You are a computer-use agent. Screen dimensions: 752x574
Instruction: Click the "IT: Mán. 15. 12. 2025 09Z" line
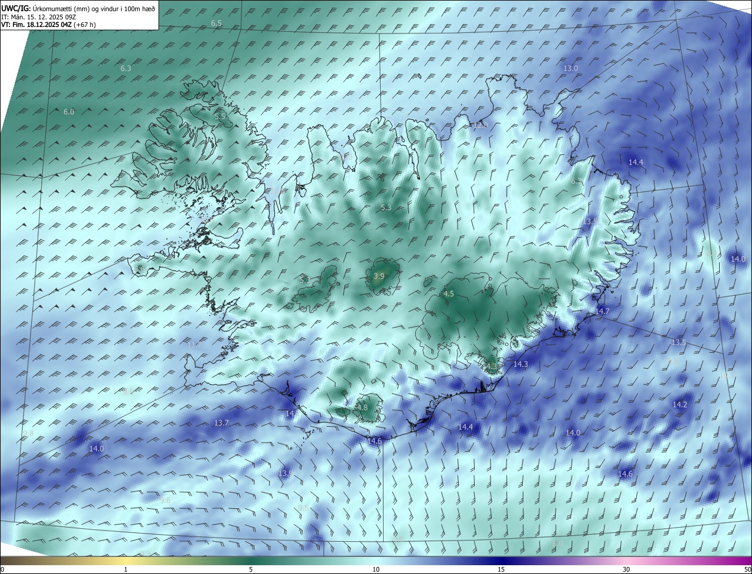(x=40, y=17)
